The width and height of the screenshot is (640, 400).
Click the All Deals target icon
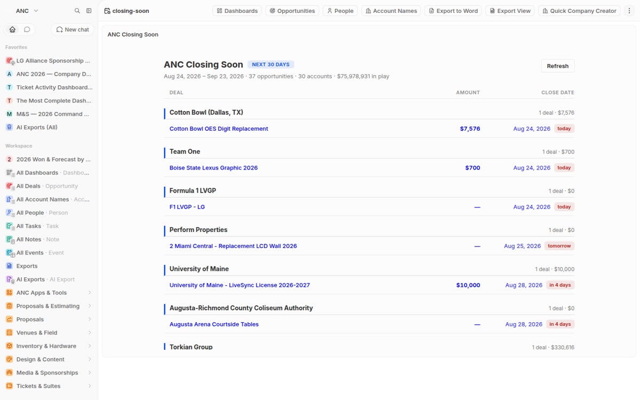pyautogui.click(x=10, y=186)
